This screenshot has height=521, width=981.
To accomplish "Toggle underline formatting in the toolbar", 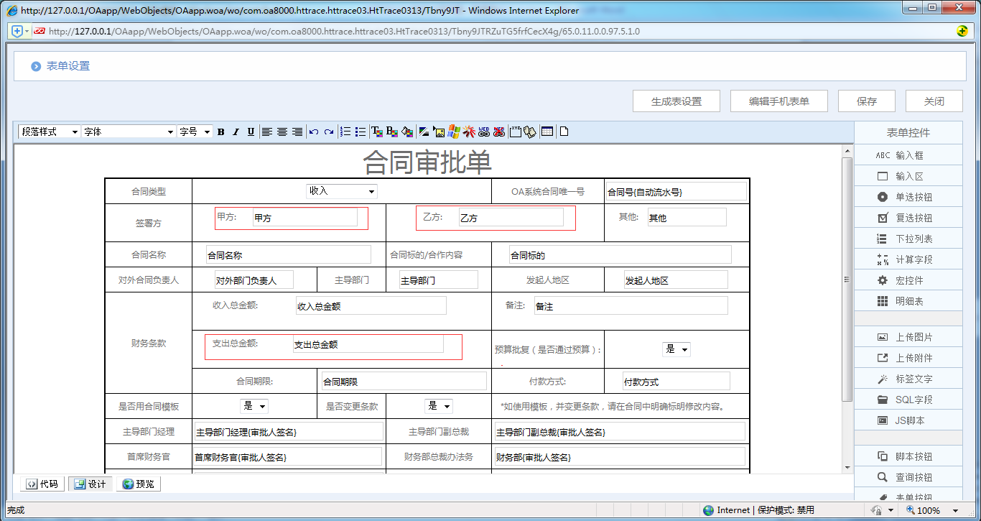I will click(249, 132).
